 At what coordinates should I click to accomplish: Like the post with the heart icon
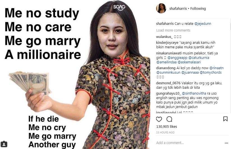[x=159, y=119]
